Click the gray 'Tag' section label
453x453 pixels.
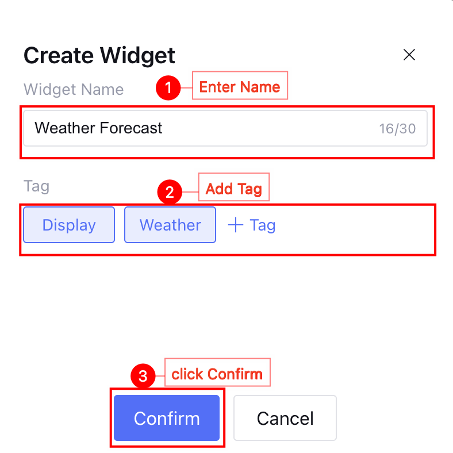[36, 186]
